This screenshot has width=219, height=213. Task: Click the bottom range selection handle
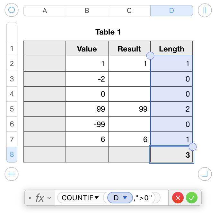[193, 147]
